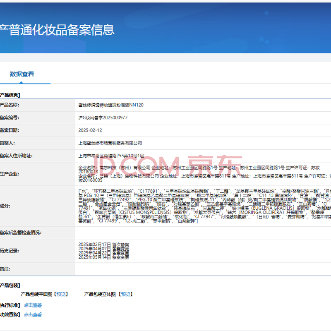
Task: Click product name 蜜丝婷清透持妆遮瑕粉底液NN120
Action: click(110, 105)
